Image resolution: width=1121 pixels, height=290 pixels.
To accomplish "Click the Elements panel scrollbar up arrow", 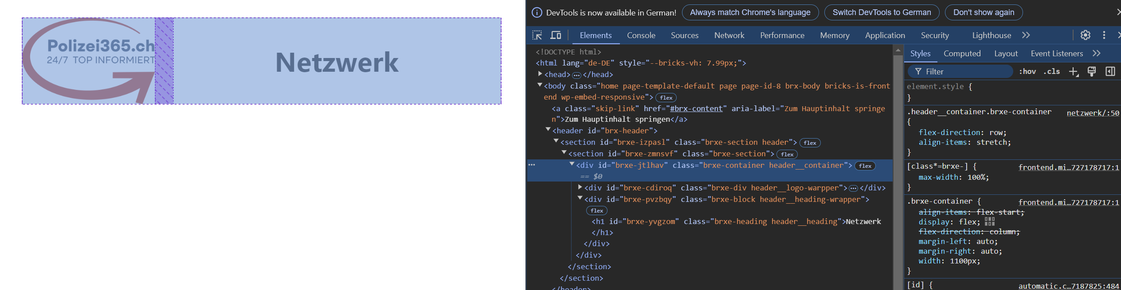I will point(898,50).
